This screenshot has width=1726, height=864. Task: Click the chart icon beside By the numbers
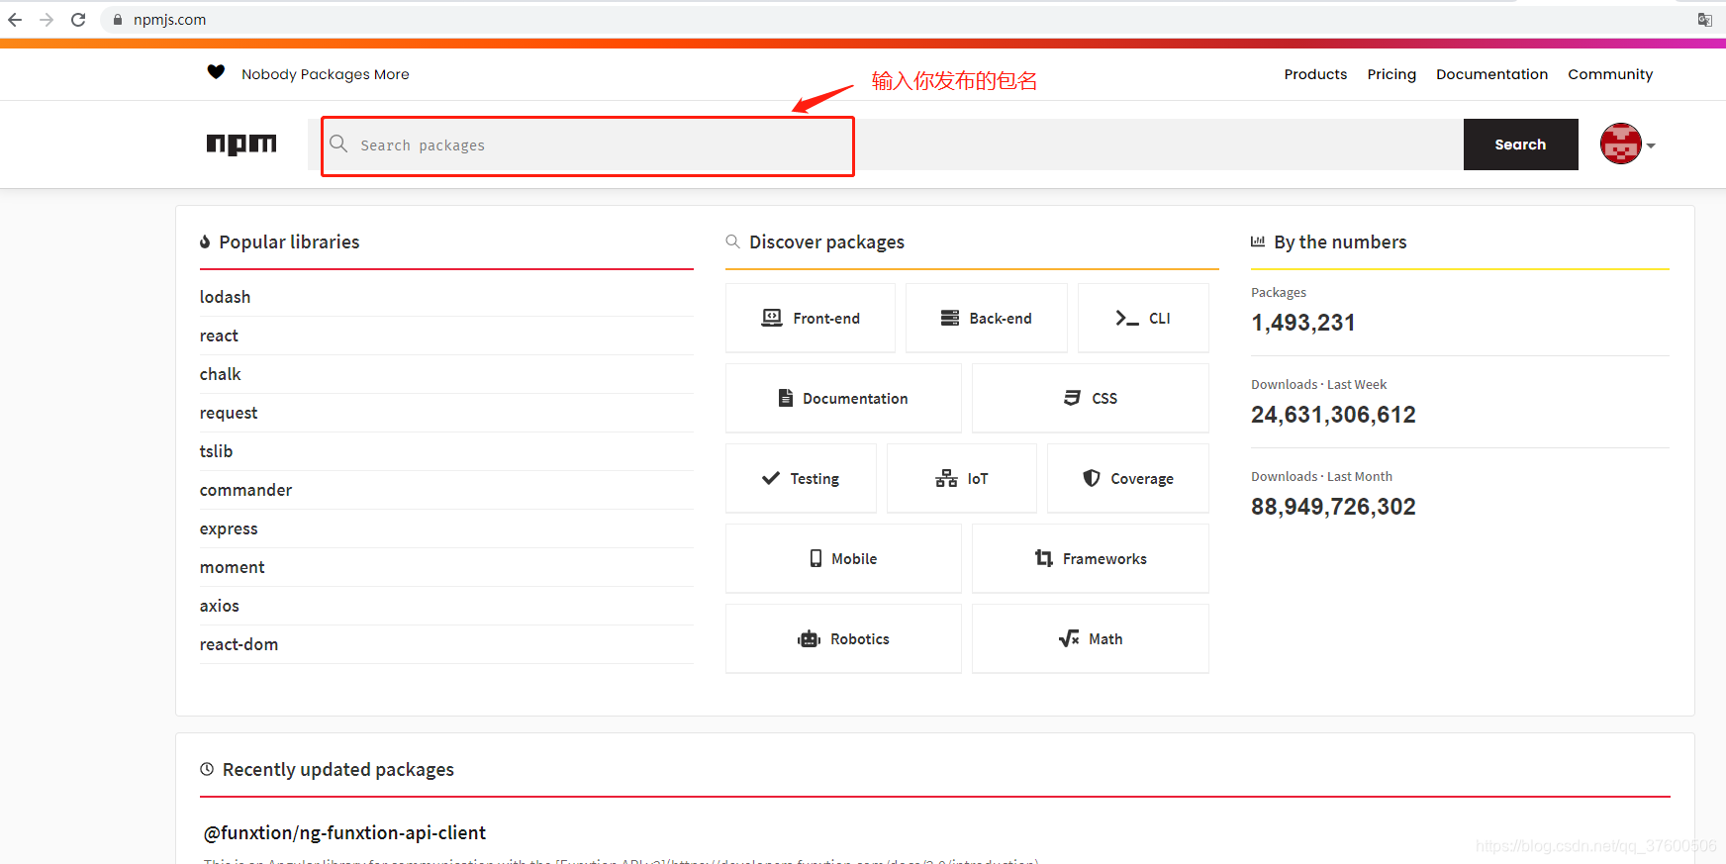click(1258, 241)
